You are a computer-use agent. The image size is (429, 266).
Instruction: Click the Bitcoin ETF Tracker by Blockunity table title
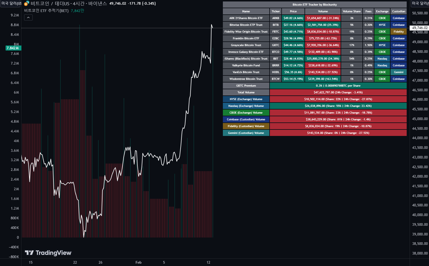315,5
